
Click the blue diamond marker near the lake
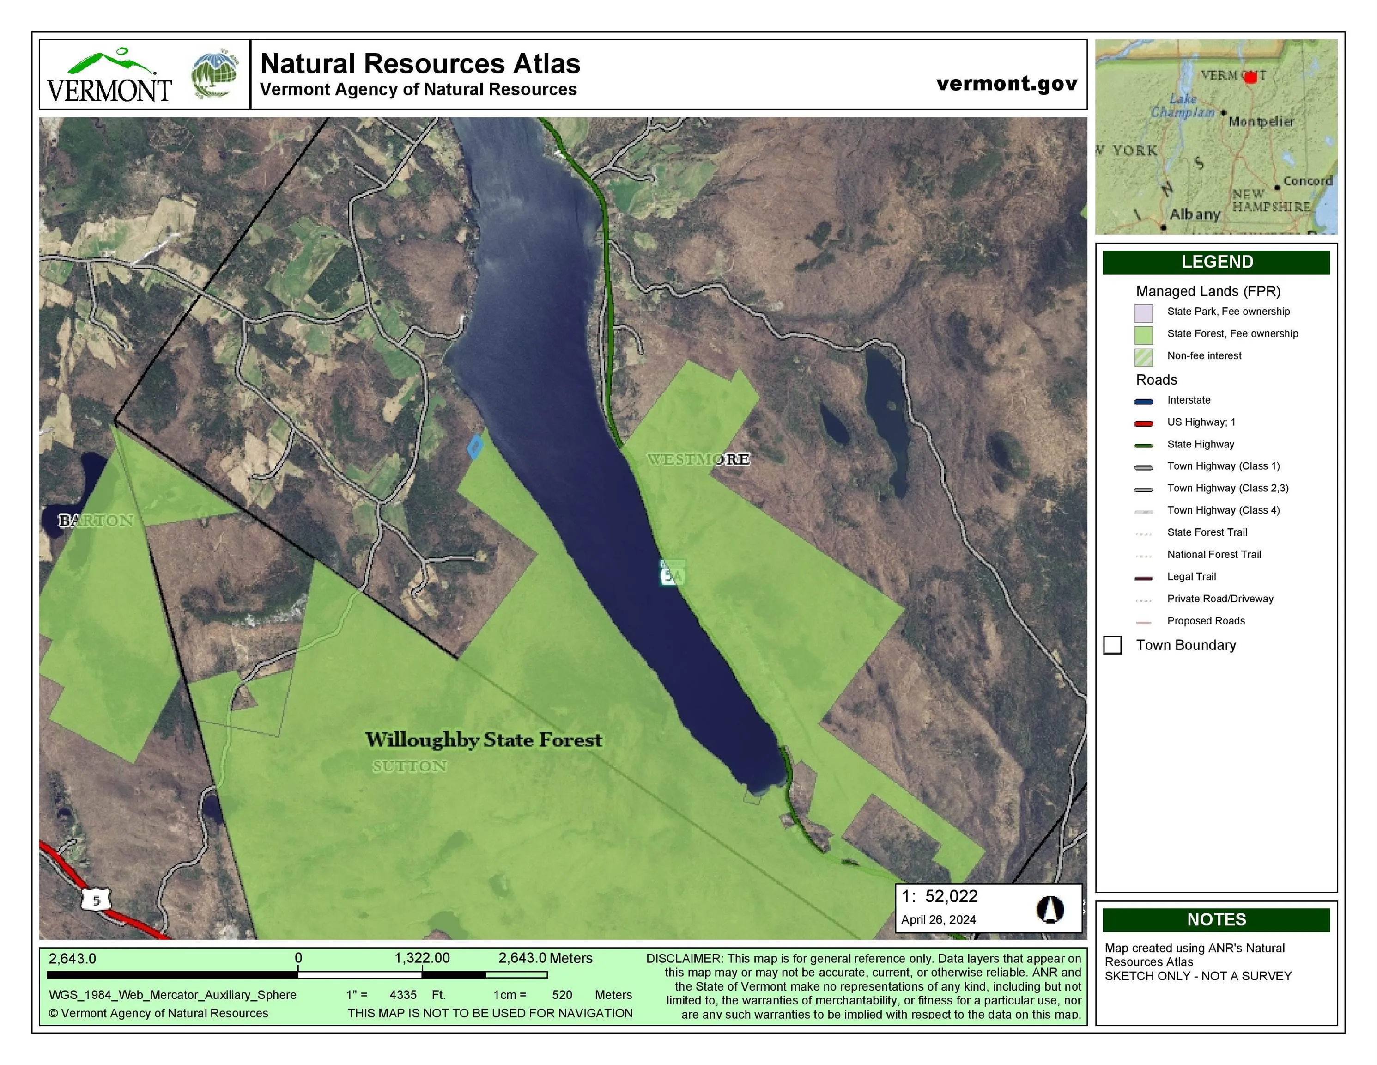click(x=475, y=446)
